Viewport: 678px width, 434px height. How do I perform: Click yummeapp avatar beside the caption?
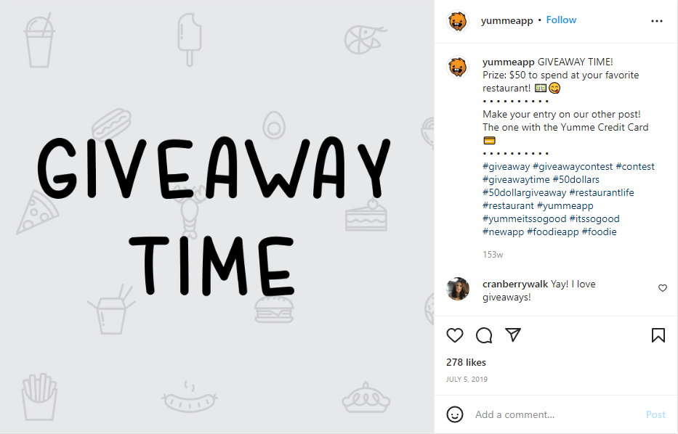458,67
